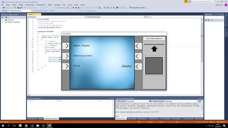Switch to the Automatyczne tab
The width and height of the screenshot is (228, 128).
tap(32, 118)
